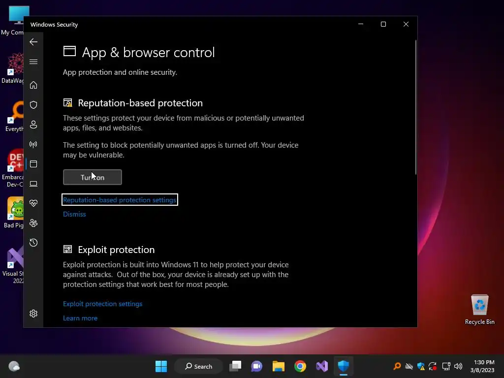This screenshot has height=378, width=504.
Task: Open Visual Studio from the taskbar
Action: (322, 366)
